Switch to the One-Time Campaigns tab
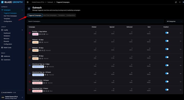The width and height of the screenshot is (184, 100). 50,15
